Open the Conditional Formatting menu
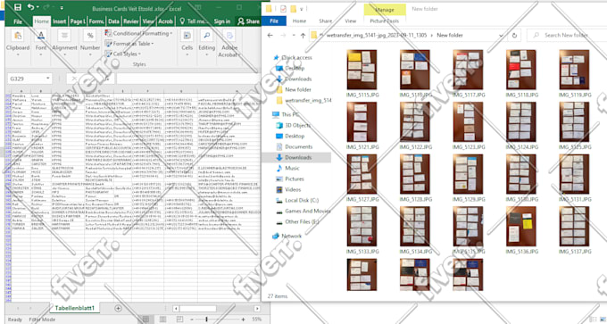The height and width of the screenshot is (324, 607). click(138, 34)
